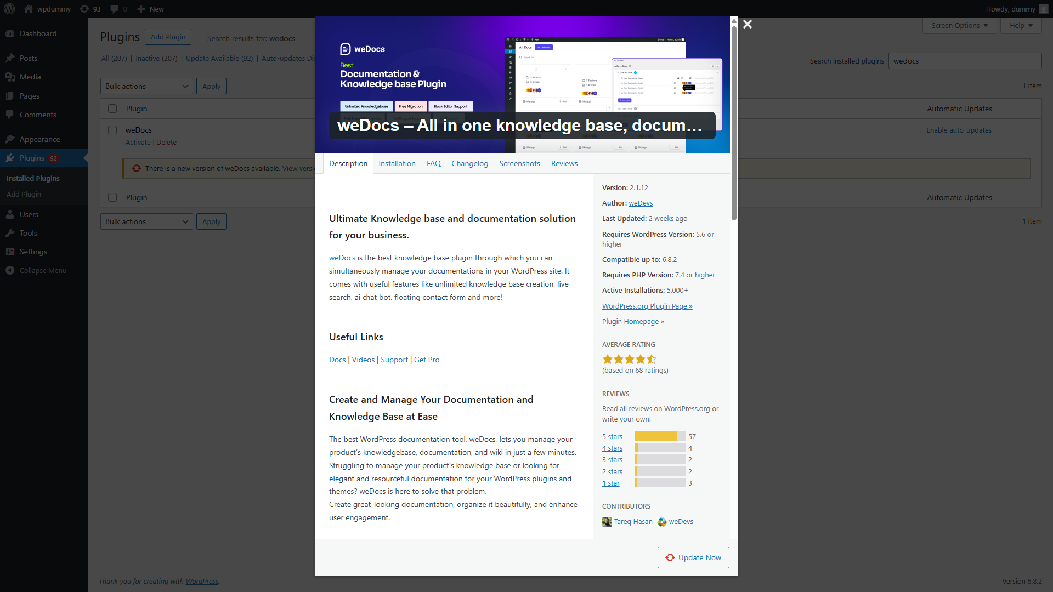The height and width of the screenshot is (592, 1053).
Task: Open WordPress.org Plugin Page link
Action: [647, 306]
